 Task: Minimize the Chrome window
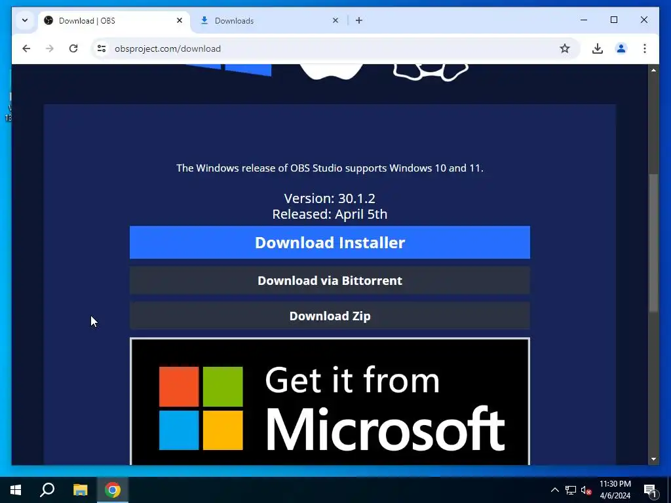[x=584, y=20]
